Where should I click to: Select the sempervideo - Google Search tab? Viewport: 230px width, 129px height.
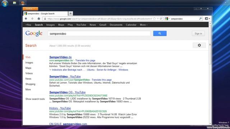[45, 14]
